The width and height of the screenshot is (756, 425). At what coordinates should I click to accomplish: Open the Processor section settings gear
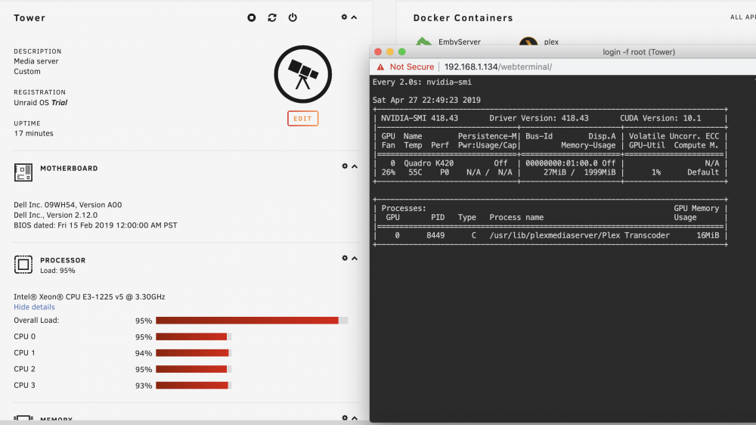pyautogui.click(x=345, y=258)
